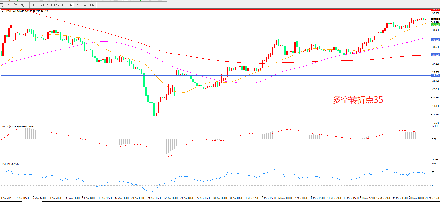Switch chart to M1 timeframe
440x202 pixels.
tap(35, 5)
